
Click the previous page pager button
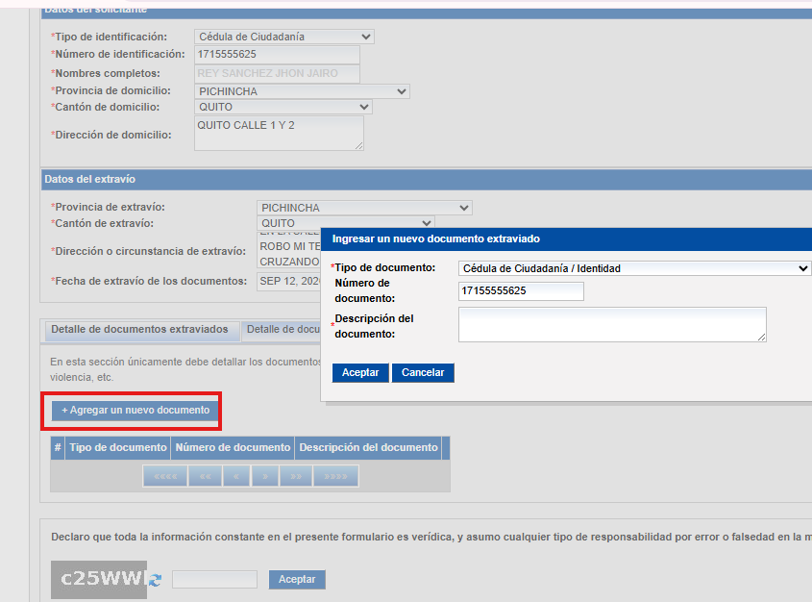point(236,476)
